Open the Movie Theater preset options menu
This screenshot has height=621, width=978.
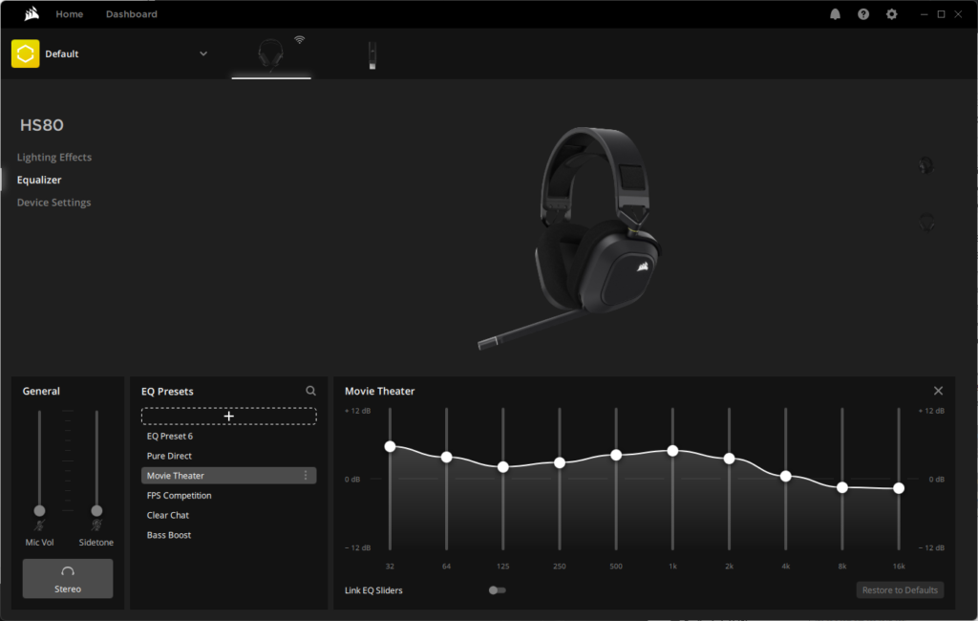[x=306, y=476]
